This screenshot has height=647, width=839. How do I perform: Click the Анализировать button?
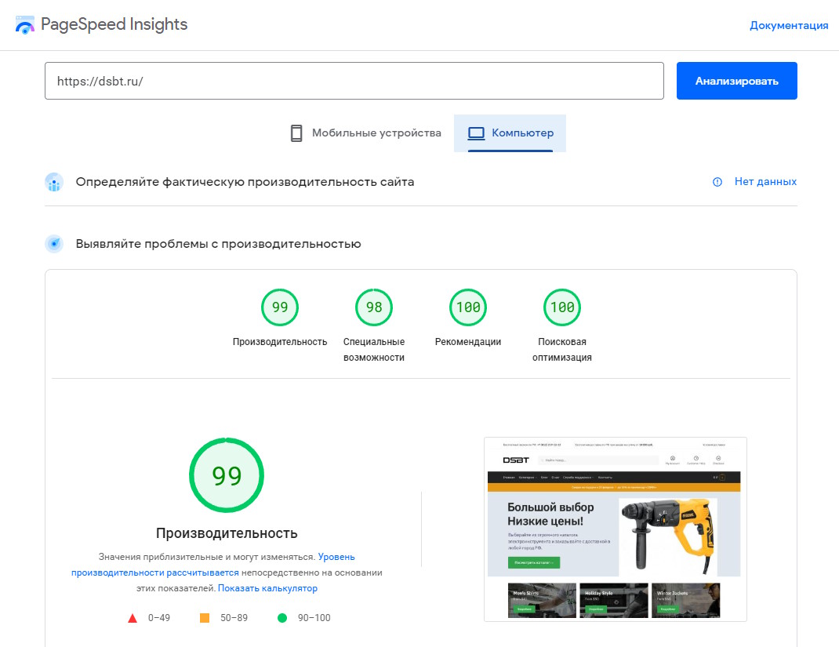(x=737, y=81)
